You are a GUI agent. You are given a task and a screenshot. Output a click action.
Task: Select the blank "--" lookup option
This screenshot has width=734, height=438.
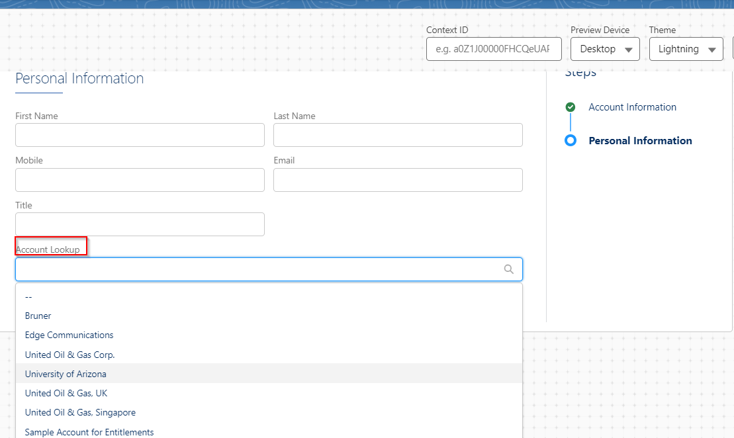click(28, 297)
